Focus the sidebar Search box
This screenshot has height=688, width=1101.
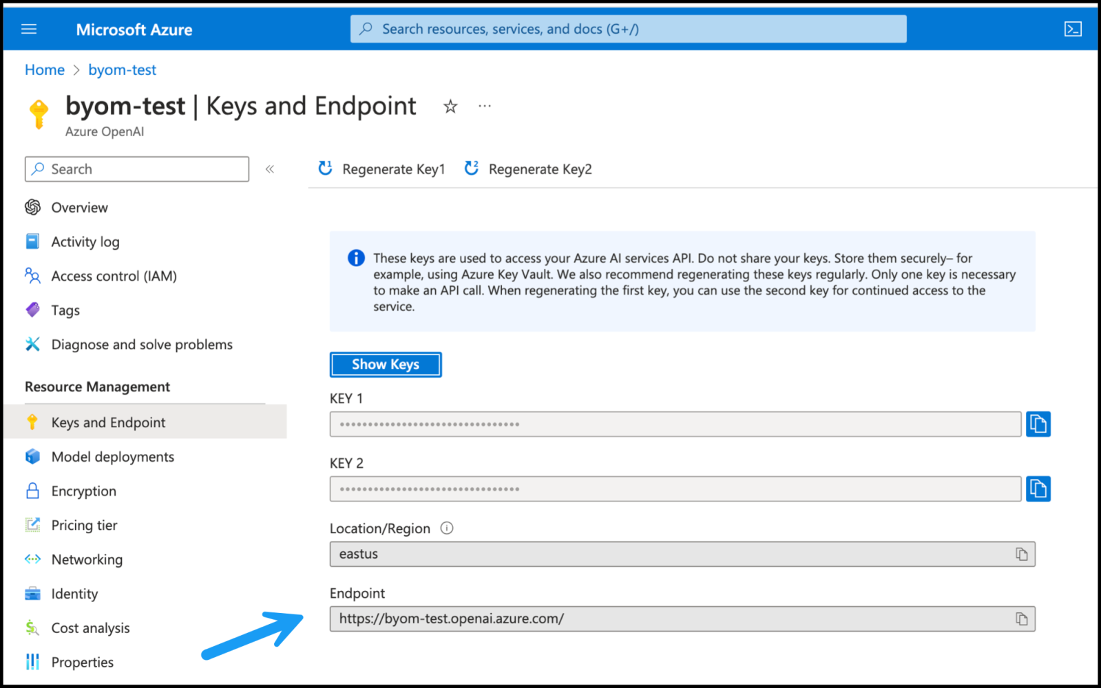click(x=137, y=169)
